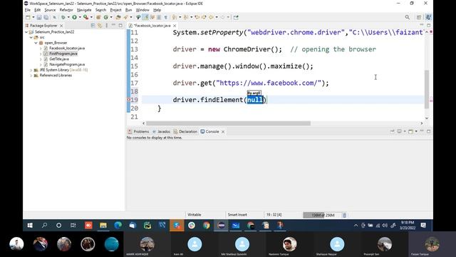Close the Console tab
The image size is (456, 257).
point(223,132)
